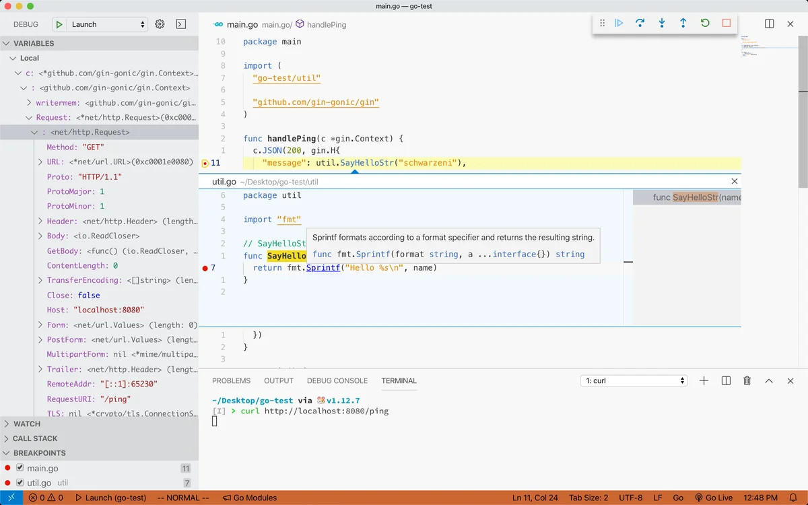Click the breakpoint on util.go line 7

(x=205, y=268)
